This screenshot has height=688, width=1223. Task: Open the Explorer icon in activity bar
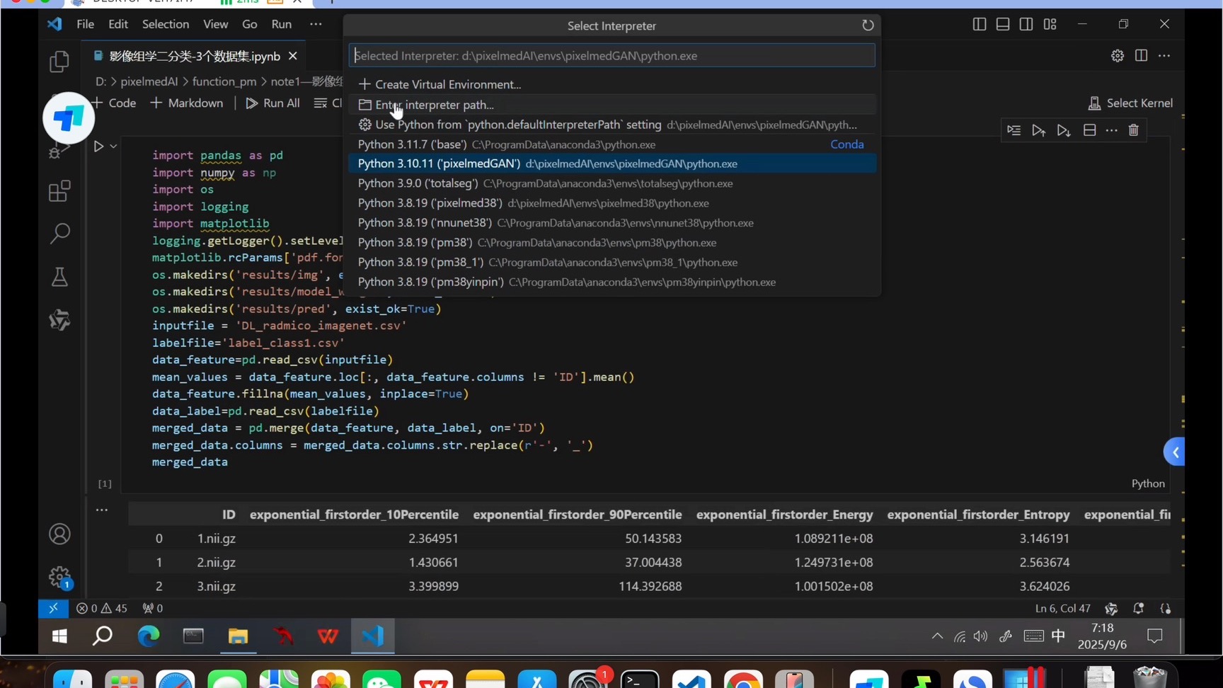tap(59, 62)
